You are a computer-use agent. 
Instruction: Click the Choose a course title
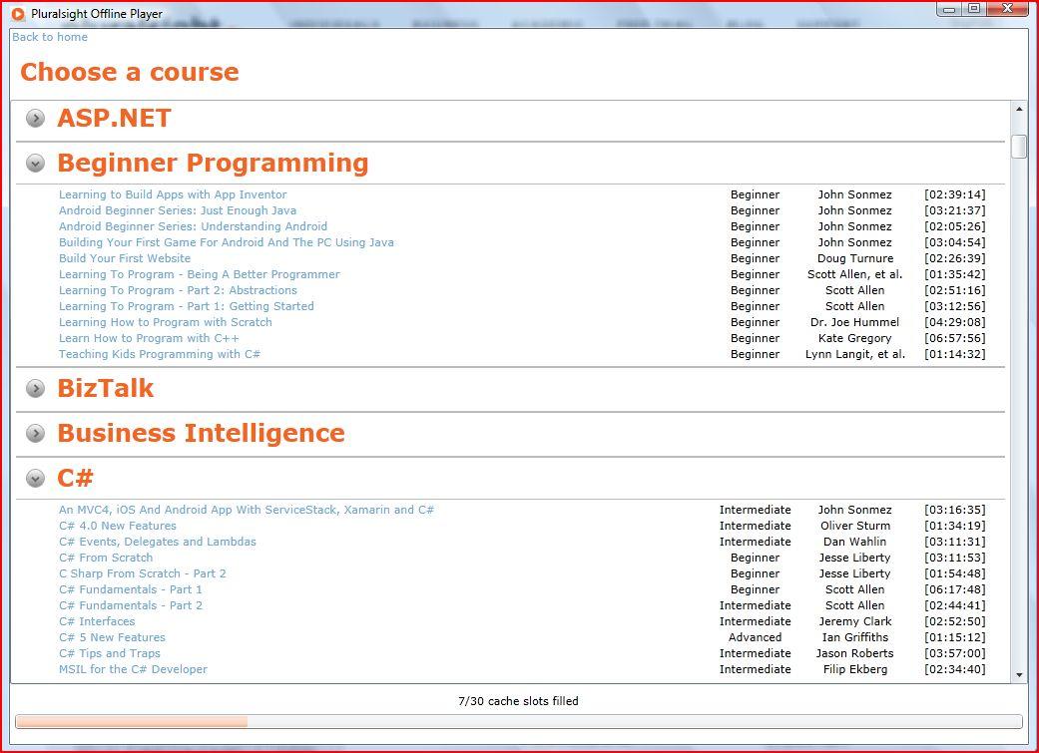pos(129,72)
